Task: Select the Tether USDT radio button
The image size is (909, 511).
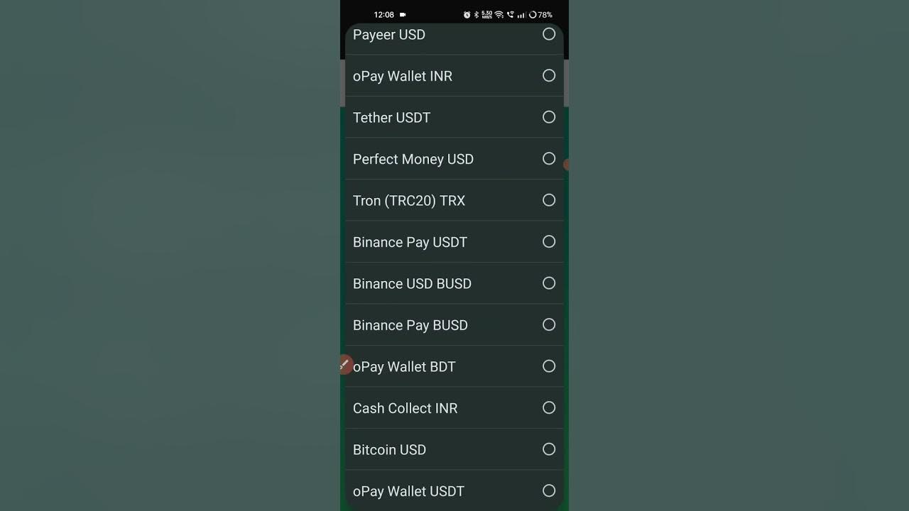Action: coord(549,117)
